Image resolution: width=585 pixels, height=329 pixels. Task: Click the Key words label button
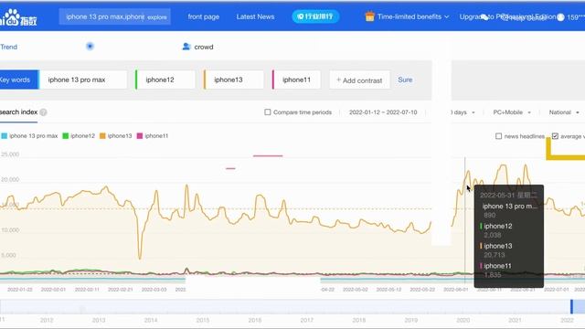pos(18,80)
